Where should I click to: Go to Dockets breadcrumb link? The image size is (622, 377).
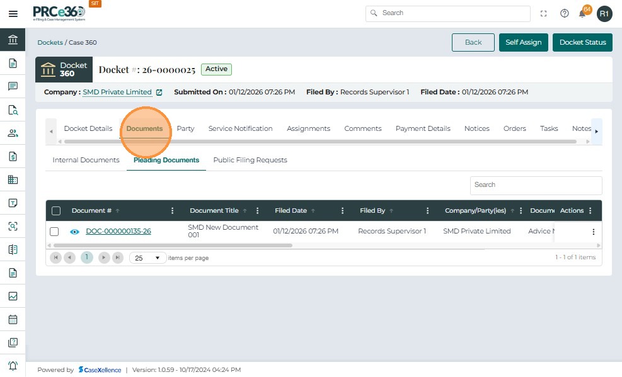click(50, 42)
